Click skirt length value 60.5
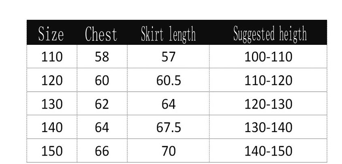 coord(169,80)
